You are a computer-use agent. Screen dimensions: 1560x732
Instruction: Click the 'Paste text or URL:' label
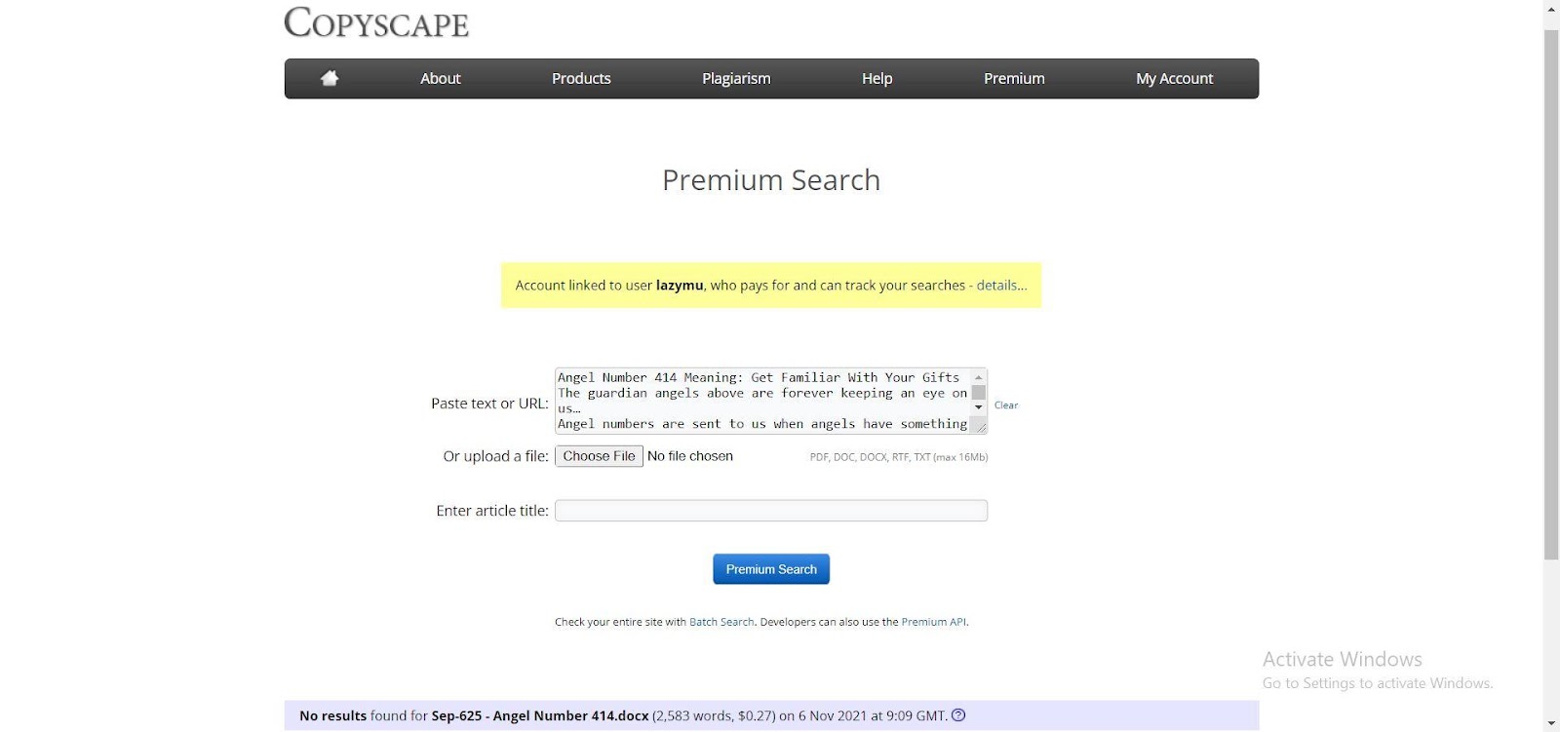(x=489, y=404)
